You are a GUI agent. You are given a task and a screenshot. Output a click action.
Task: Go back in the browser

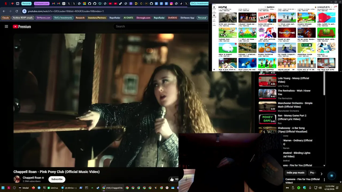tap(4, 11)
